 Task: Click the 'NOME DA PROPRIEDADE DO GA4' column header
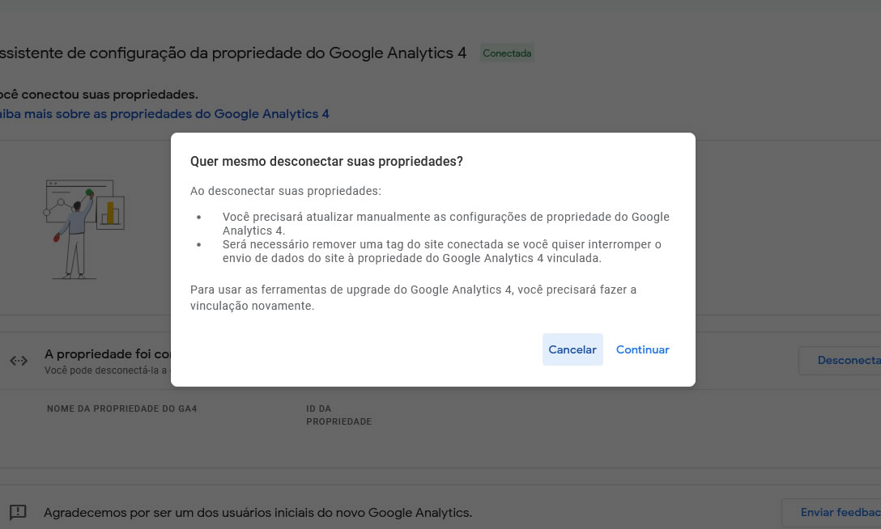point(122,409)
